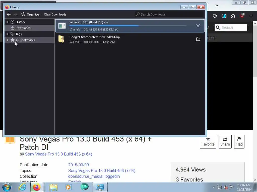Show GoogleChromeEnterpriseBundle64.zip in folder

198,39
